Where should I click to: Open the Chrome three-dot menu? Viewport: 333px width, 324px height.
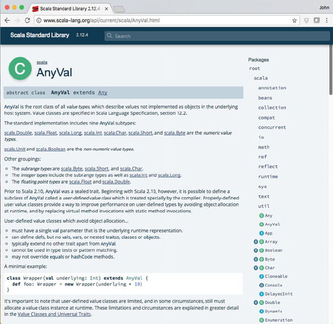coord(327,20)
